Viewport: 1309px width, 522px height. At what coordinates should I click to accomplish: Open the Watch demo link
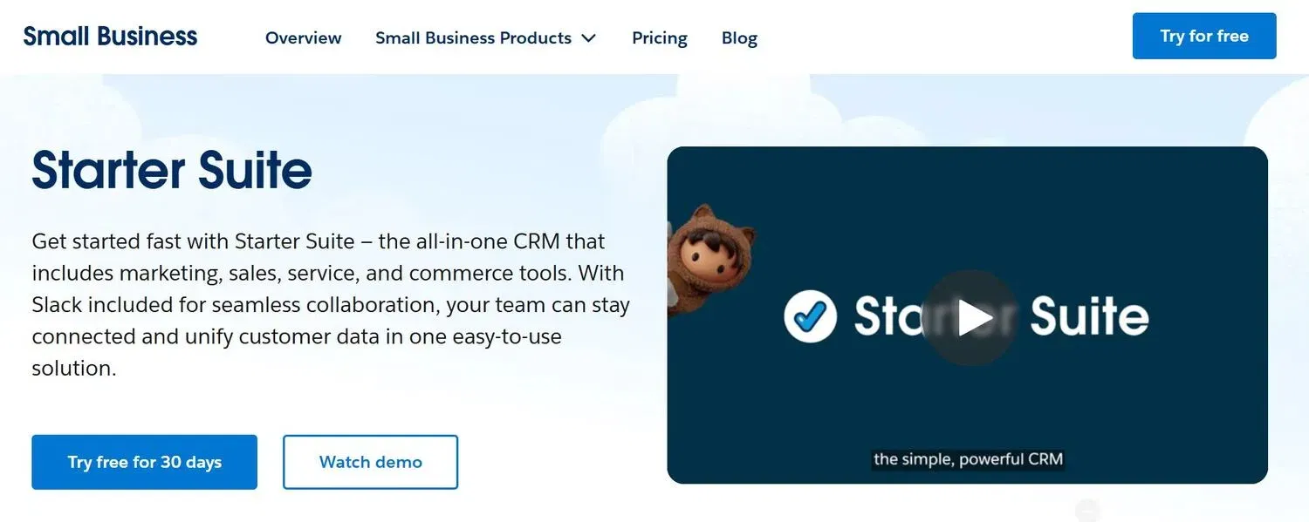(370, 462)
